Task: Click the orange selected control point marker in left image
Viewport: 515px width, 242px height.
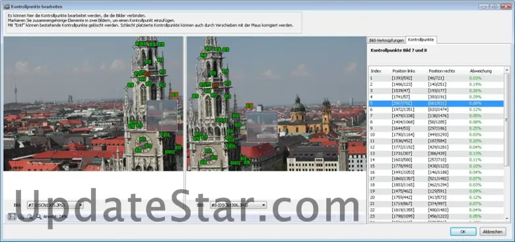Action: (175, 95)
